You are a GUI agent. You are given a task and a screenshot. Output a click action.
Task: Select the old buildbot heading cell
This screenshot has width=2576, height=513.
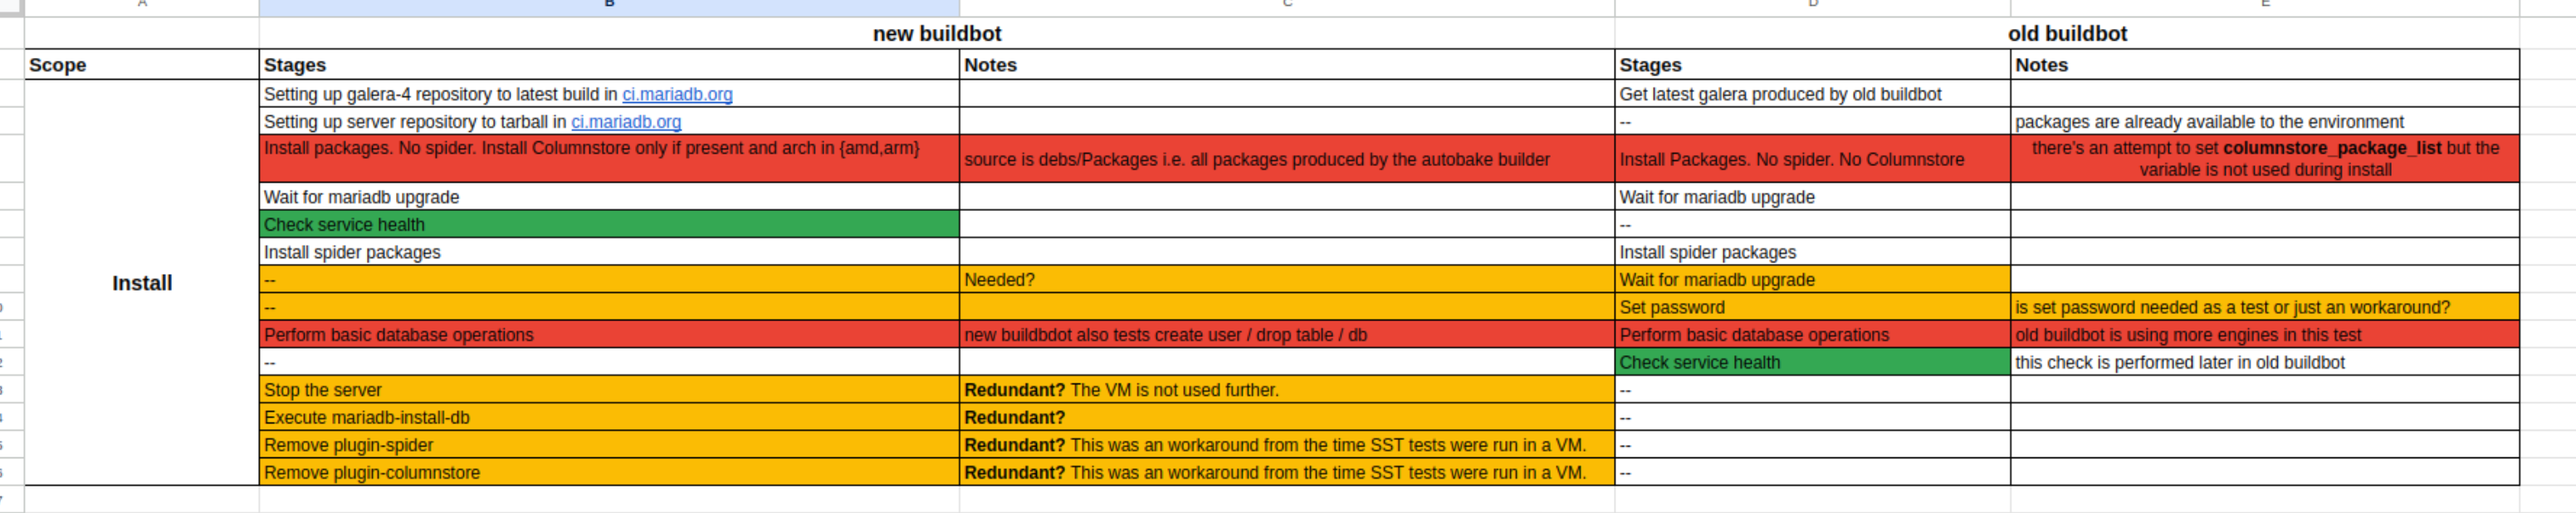pos(2066,33)
